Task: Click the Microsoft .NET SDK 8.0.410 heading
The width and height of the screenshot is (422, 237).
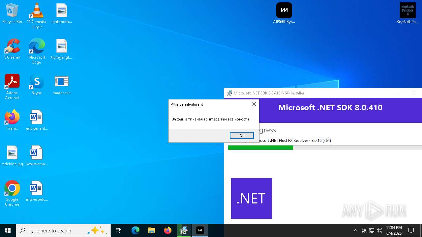Action: [x=330, y=108]
